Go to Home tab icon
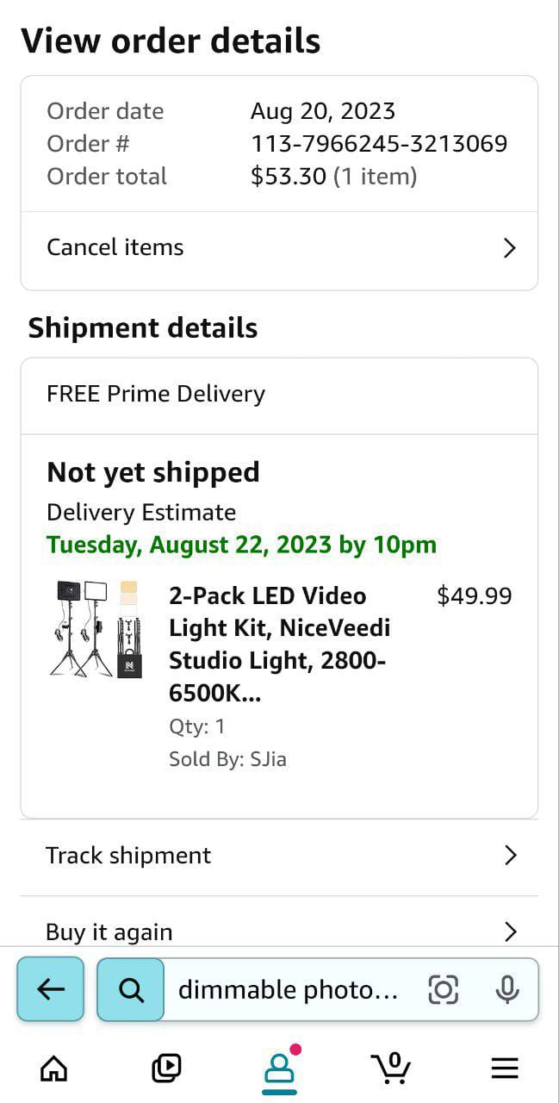The image size is (559, 1103). point(54,1069)
